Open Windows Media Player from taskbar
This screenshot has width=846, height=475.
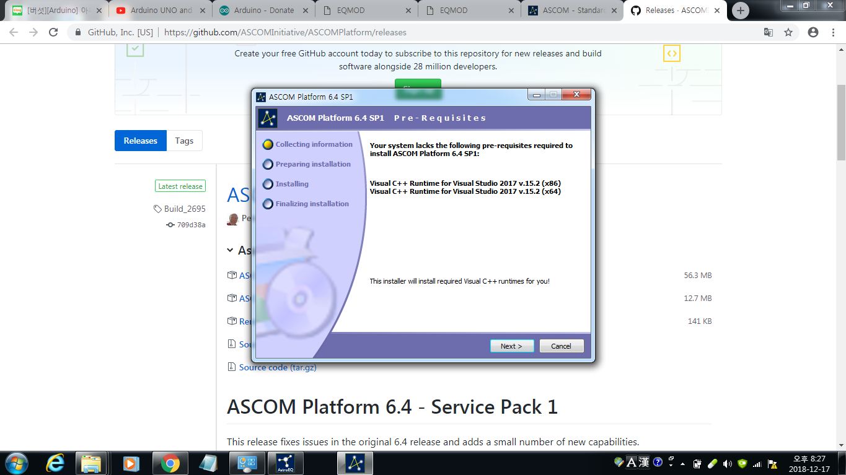(x=130, y=463)
